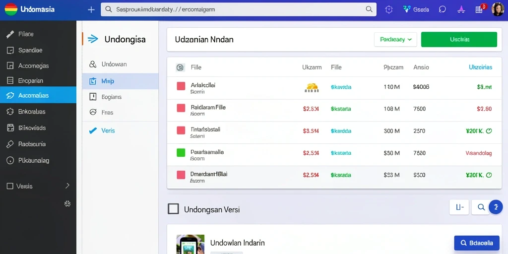This screenshot has height=254, width=508.
Task: Click green swatch in Petarlaamalle row
Action: [x=181, y=153]
